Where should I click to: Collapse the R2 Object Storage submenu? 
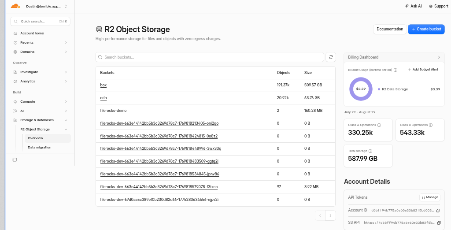pos(66,129)
